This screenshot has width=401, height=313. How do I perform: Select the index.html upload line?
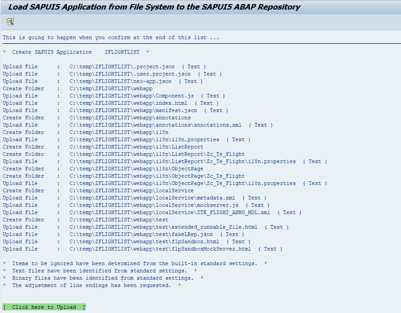[x=111, y=103]
